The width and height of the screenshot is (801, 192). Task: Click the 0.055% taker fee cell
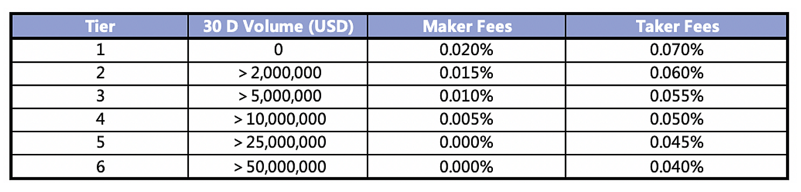676,96
